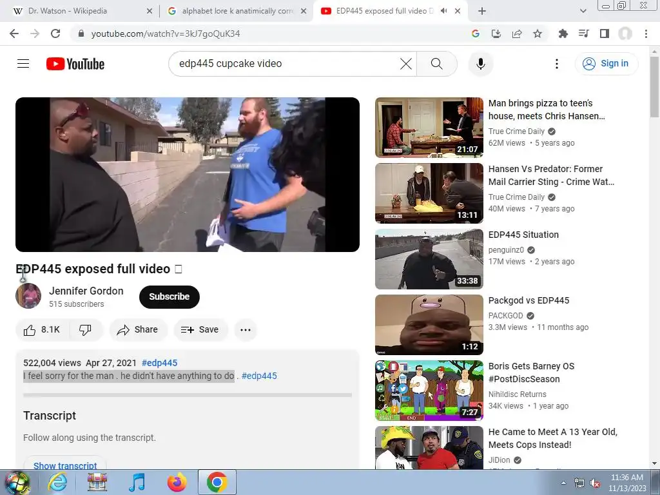Click the muted volume tray icon
Screen dimensions: 660x495
tap(595, 483)
